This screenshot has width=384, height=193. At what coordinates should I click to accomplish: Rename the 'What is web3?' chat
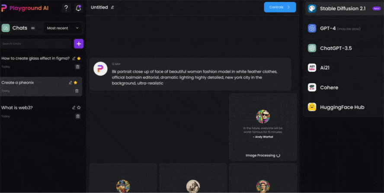point(74,107)
